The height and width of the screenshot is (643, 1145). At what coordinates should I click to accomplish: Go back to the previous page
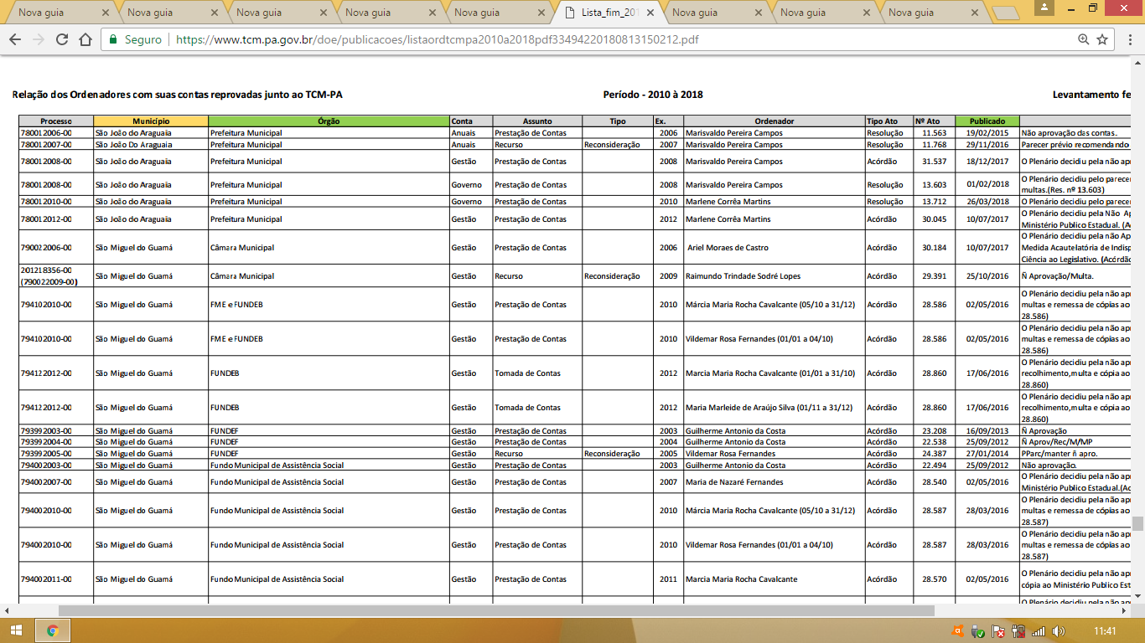pos(15,39)
